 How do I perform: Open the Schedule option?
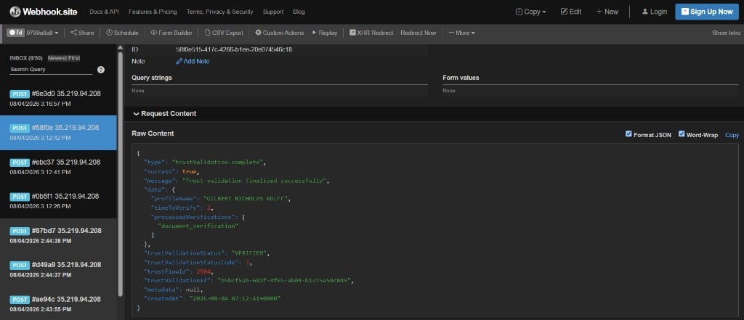[x=122, y=33]
